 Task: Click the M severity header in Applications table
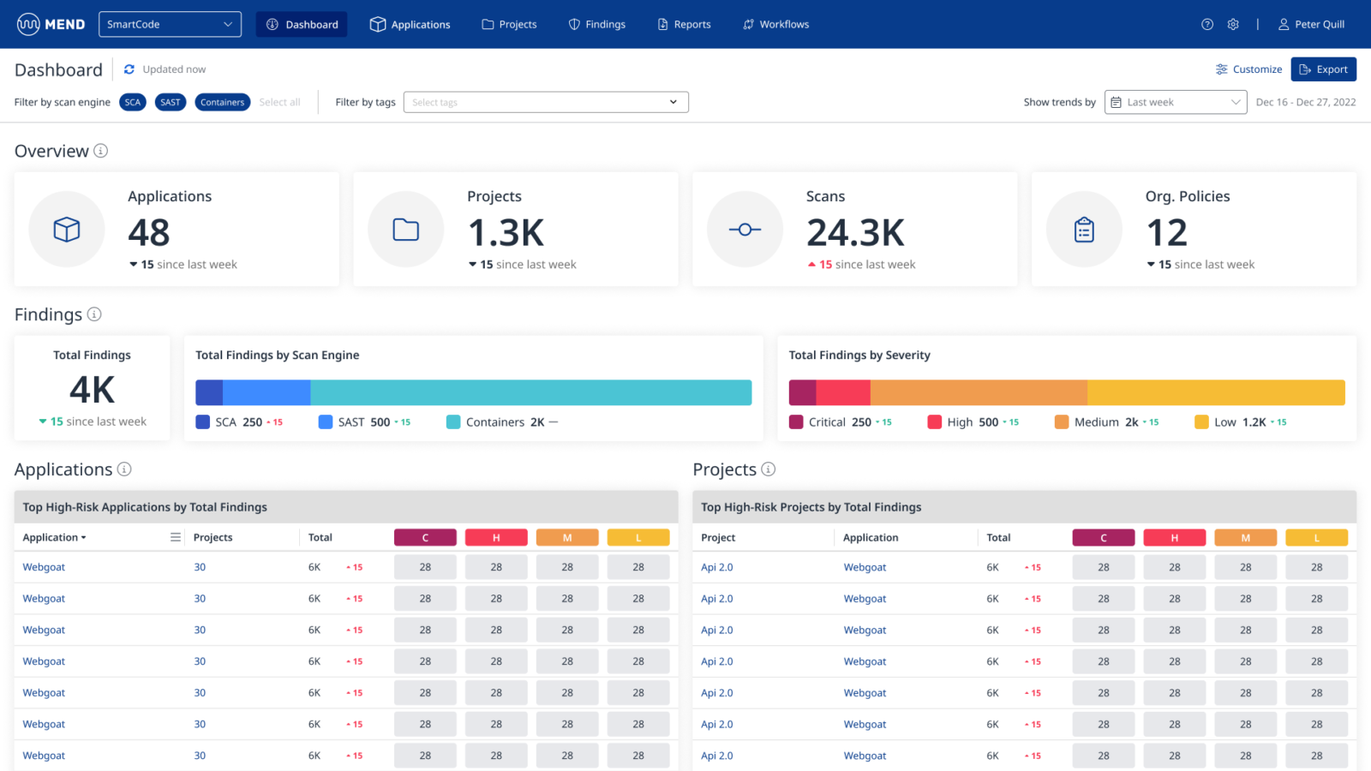point(567,537)
